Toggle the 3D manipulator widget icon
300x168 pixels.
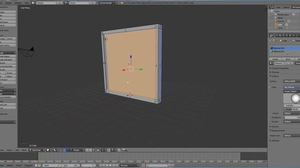pyautogui.click(x=61, y=150)
